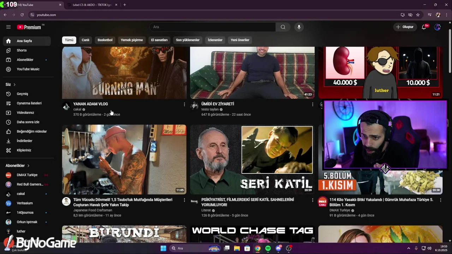The image size is (452, 254).
Task: Click the search magnifier button
Action: pyautogui.click(x=283, y=27)
